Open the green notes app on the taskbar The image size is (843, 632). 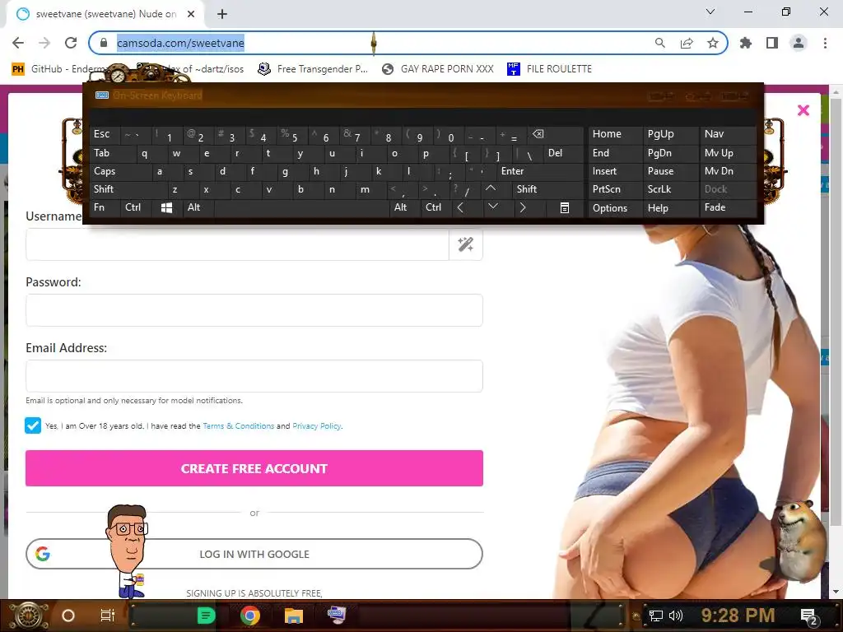(x=207, y=616)
